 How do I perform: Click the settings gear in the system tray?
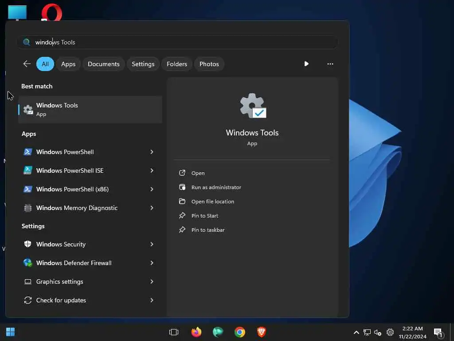[390, 332]
